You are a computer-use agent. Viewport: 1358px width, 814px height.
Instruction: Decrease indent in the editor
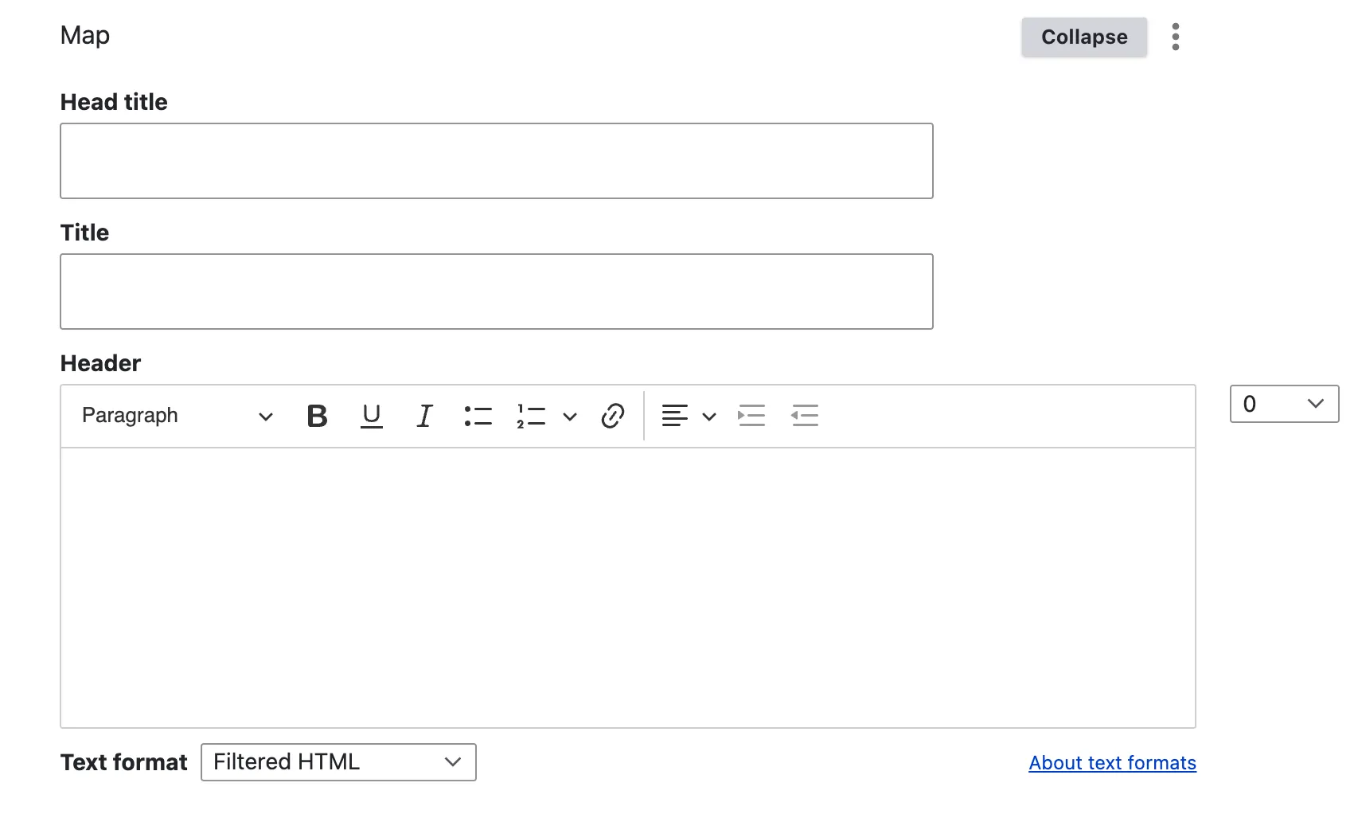805,416
